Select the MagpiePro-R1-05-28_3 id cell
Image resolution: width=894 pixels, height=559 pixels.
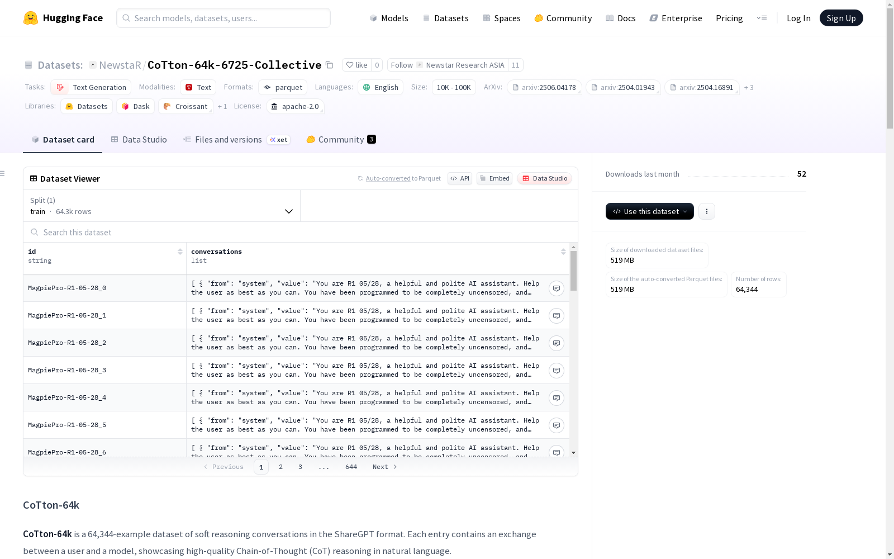pyautogui.click(x=104, y=370)
